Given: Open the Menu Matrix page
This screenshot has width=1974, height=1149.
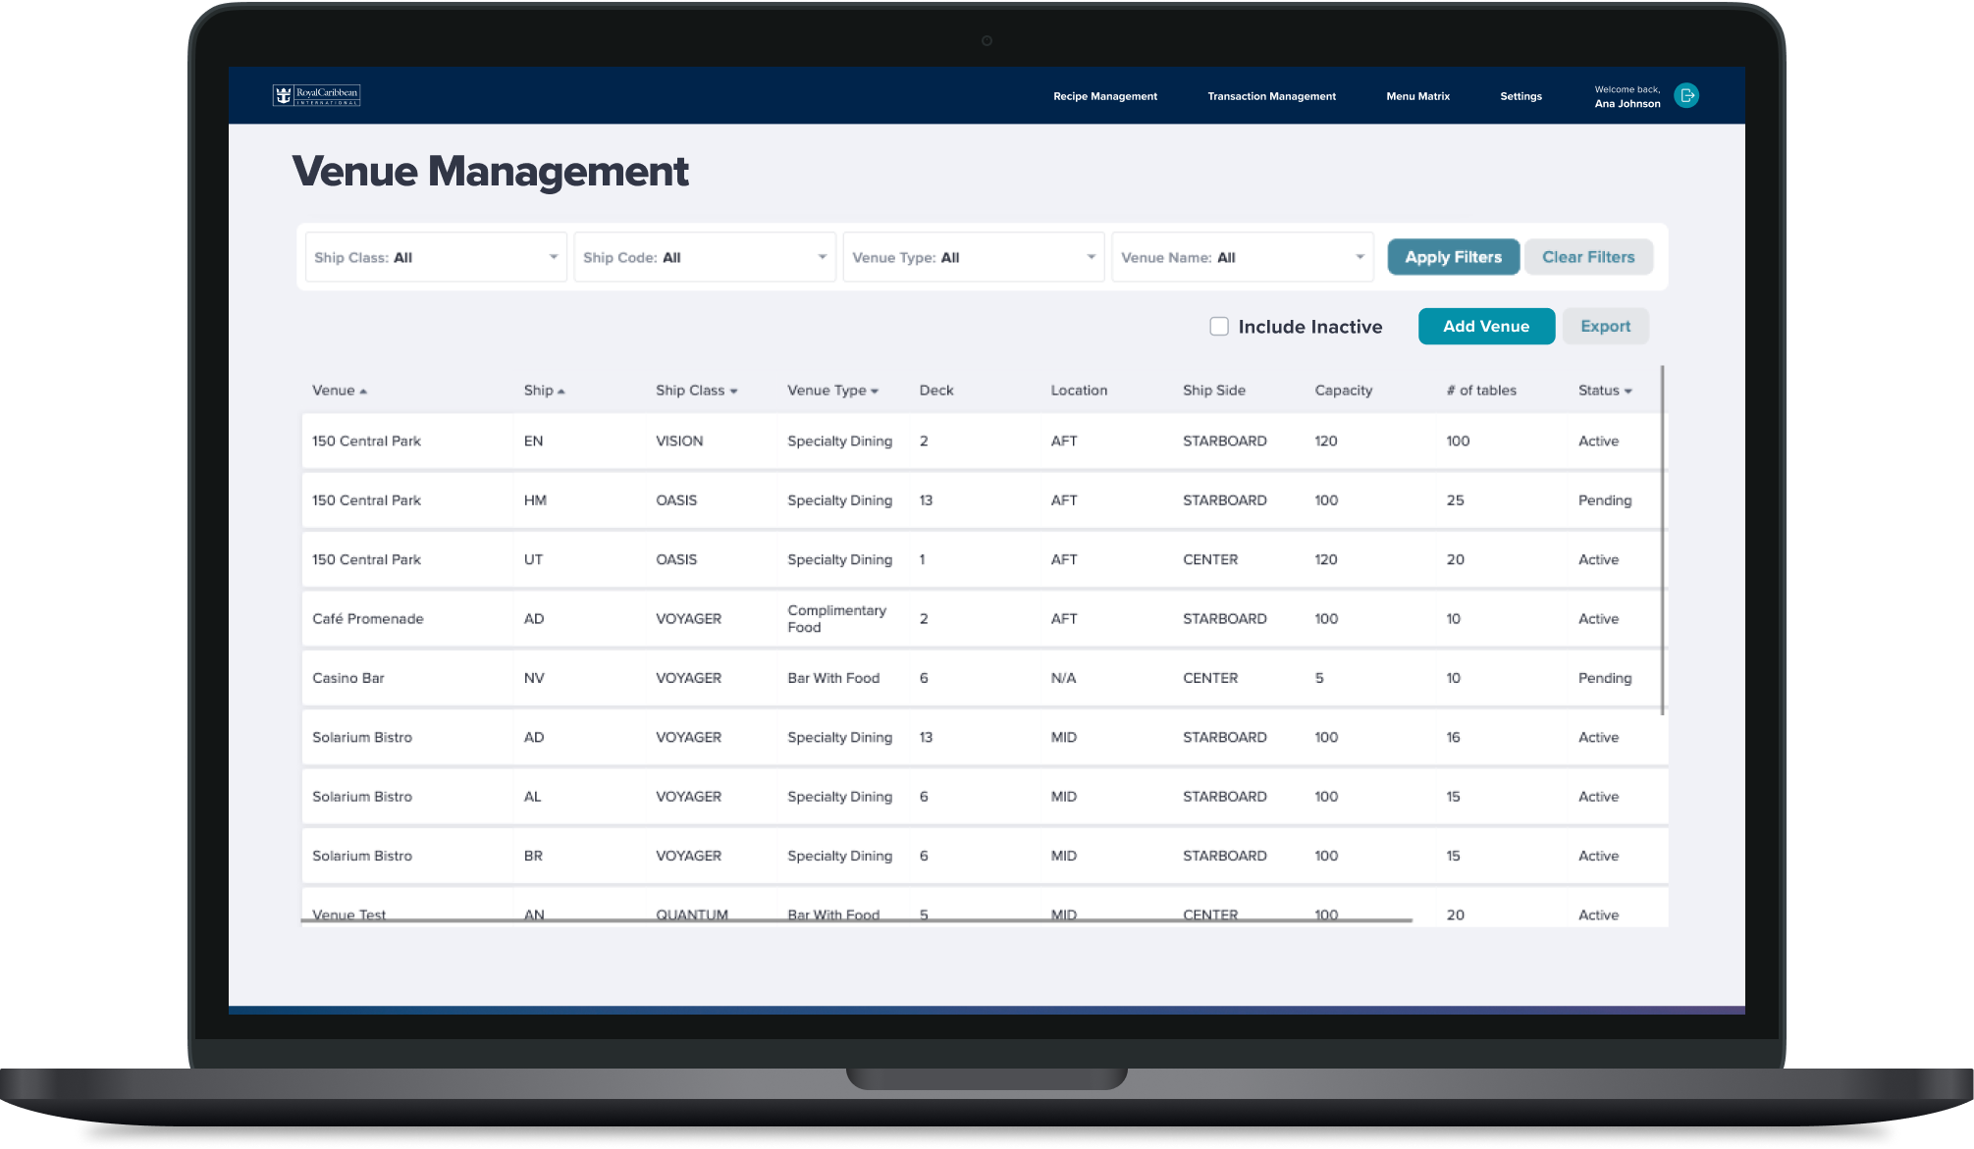Looking at the screenshot, I should 1417,96.
